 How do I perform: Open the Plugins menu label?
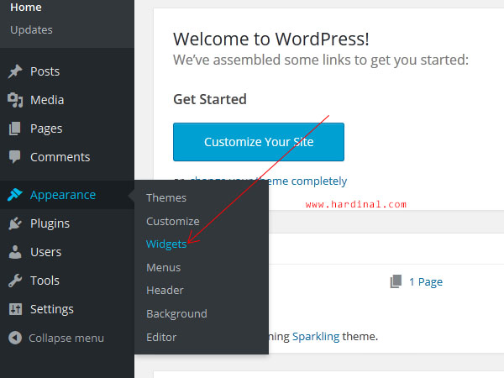pos(50,223)
